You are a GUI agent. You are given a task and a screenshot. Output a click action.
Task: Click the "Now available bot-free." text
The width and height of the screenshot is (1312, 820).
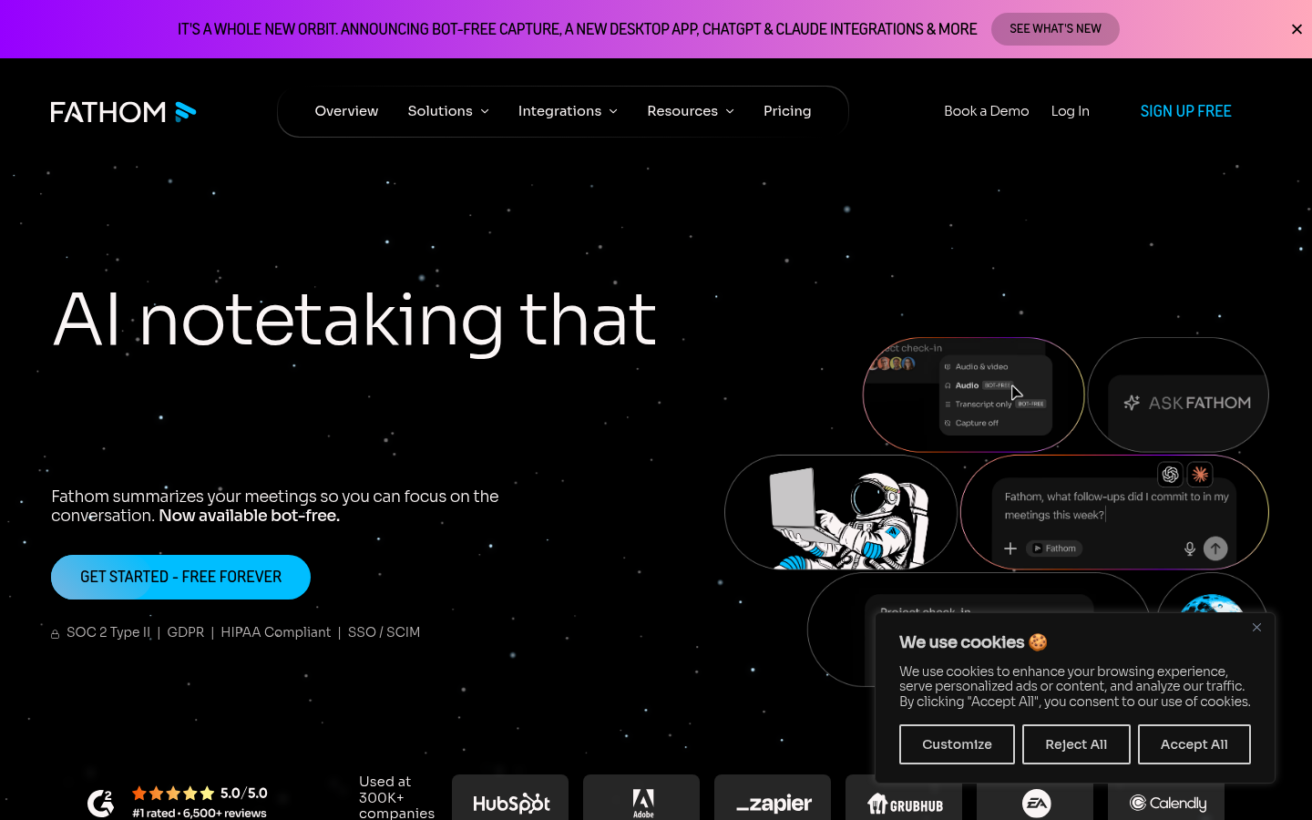point(249,516)
